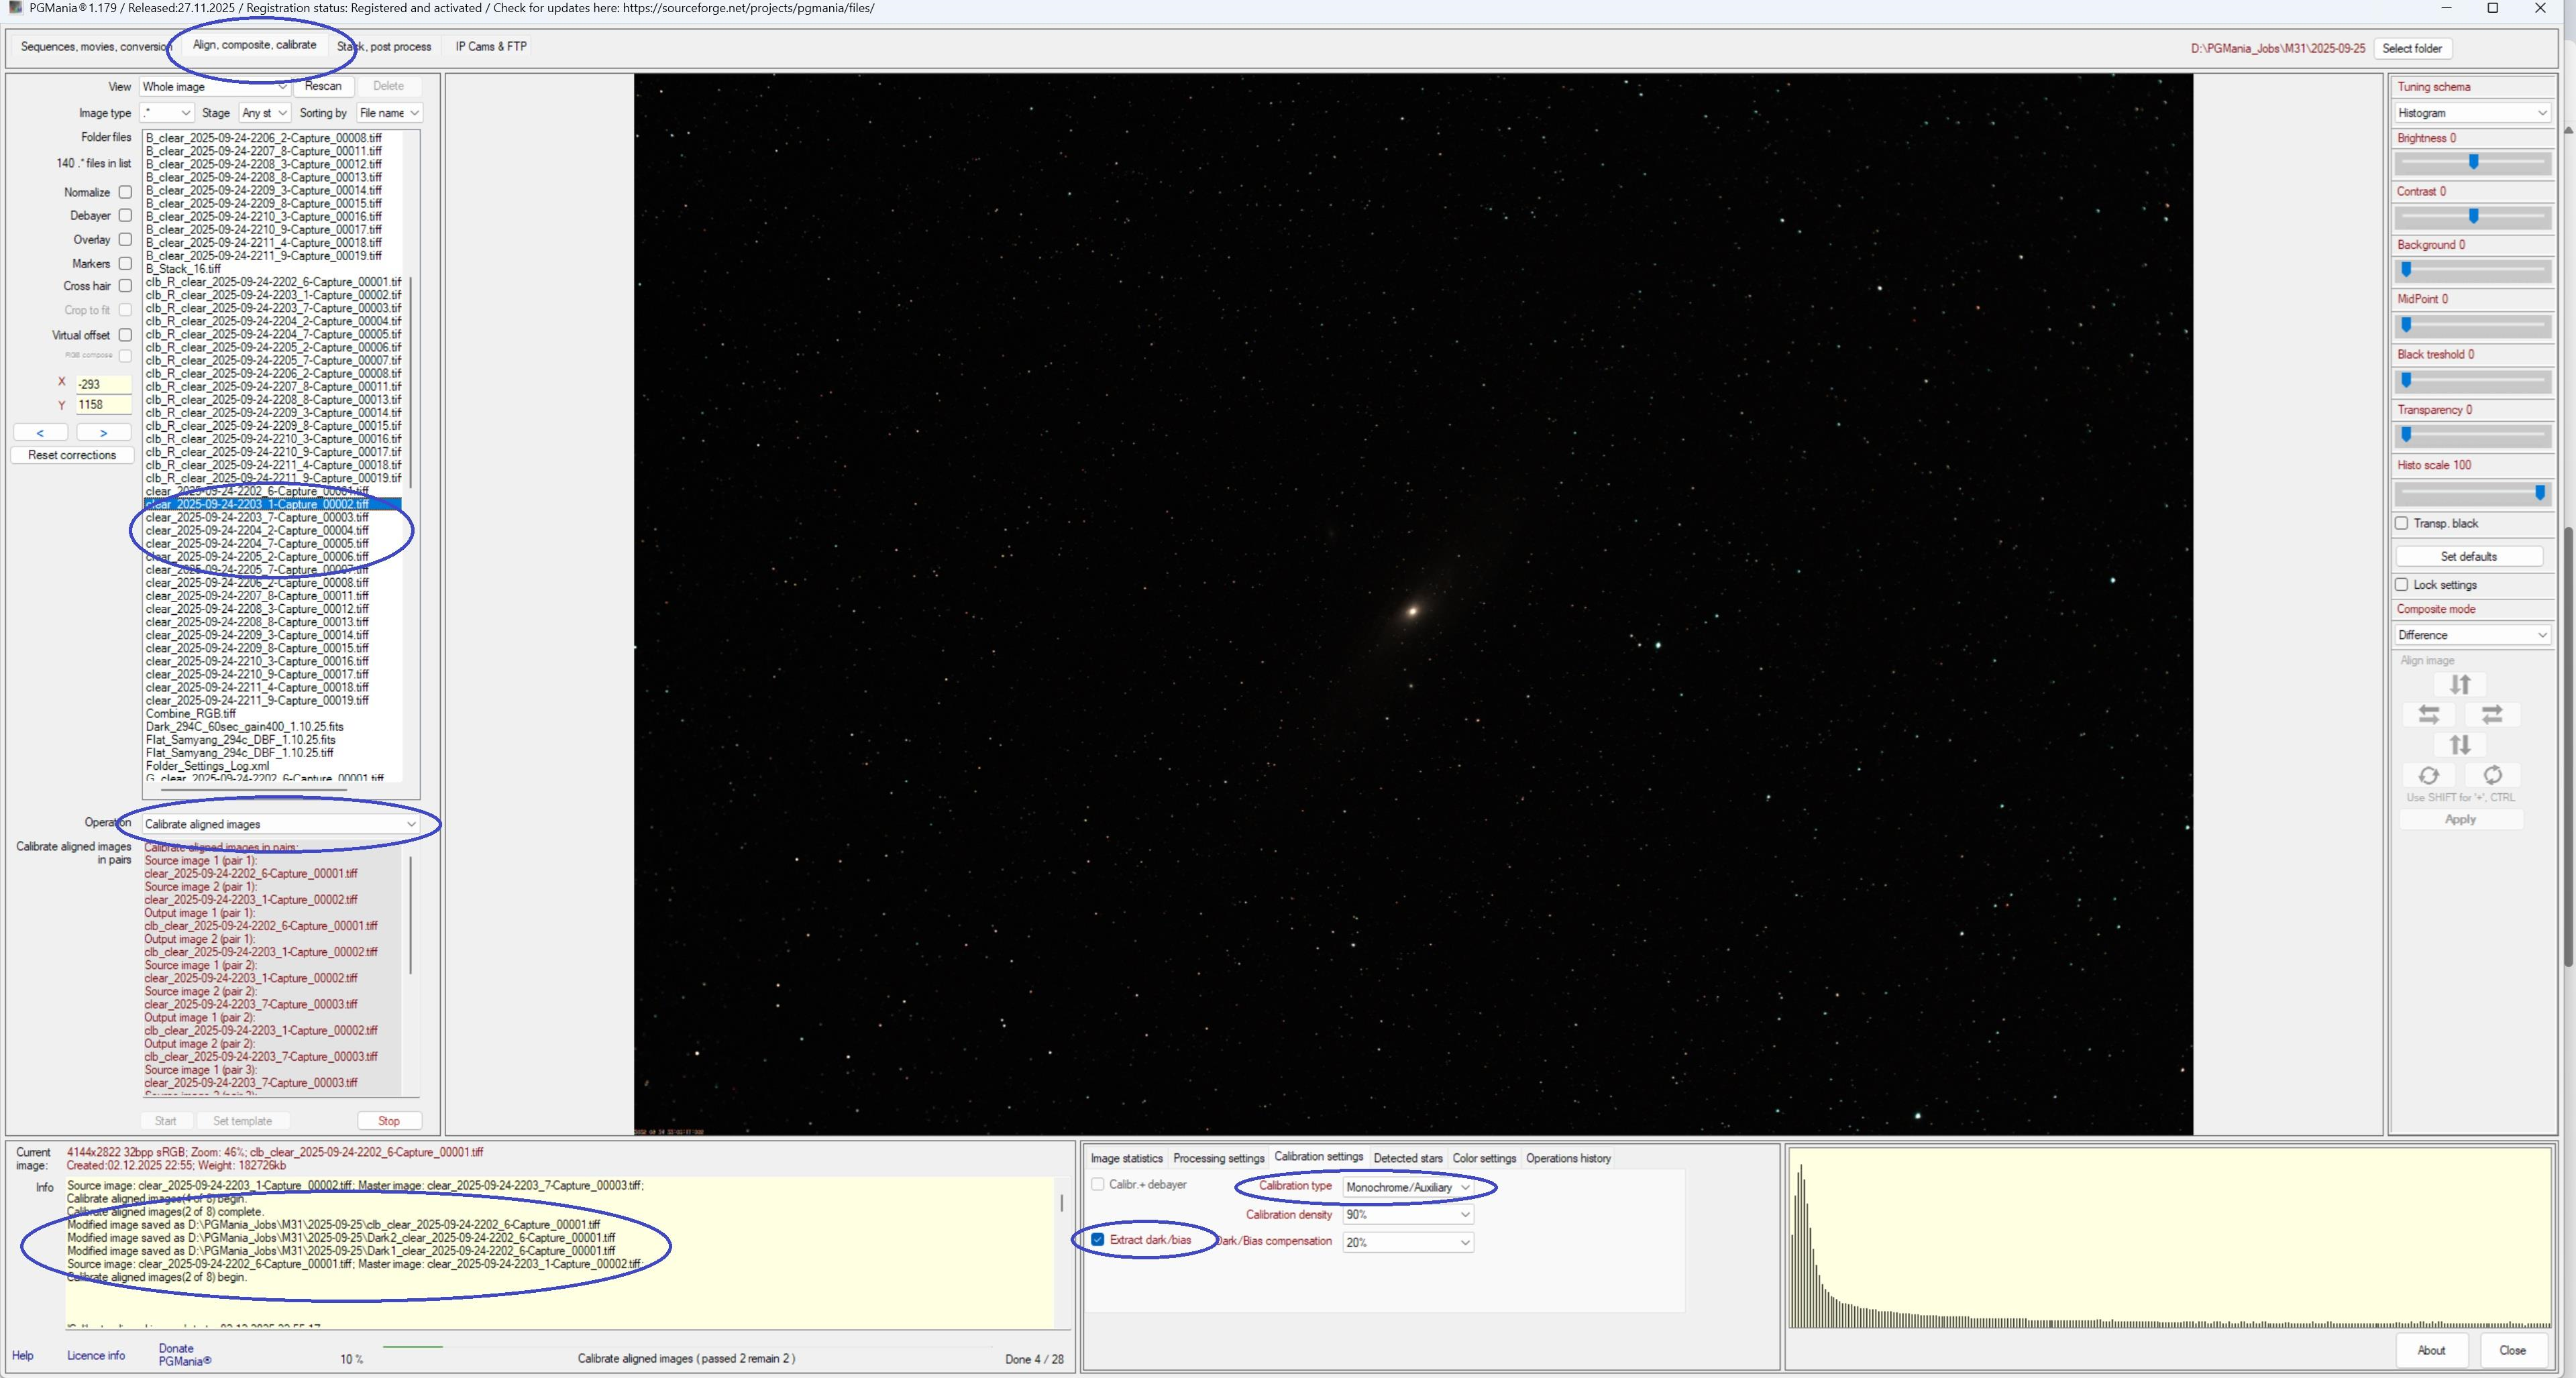This screenshot has height=1378, width=2576.
Task: Enable the Normalize checkbox
Action: coord(125,192)
